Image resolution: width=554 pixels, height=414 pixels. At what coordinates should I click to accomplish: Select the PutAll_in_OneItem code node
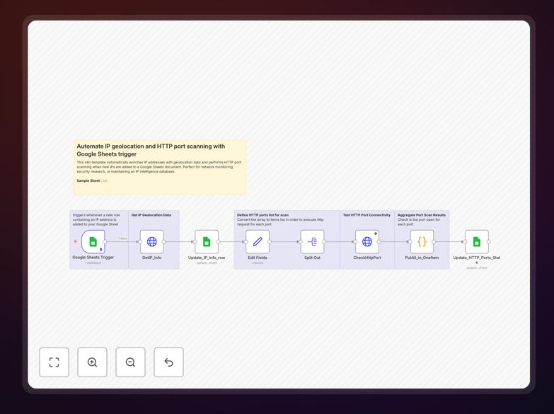pyautogui.click(x=422, y=242)
